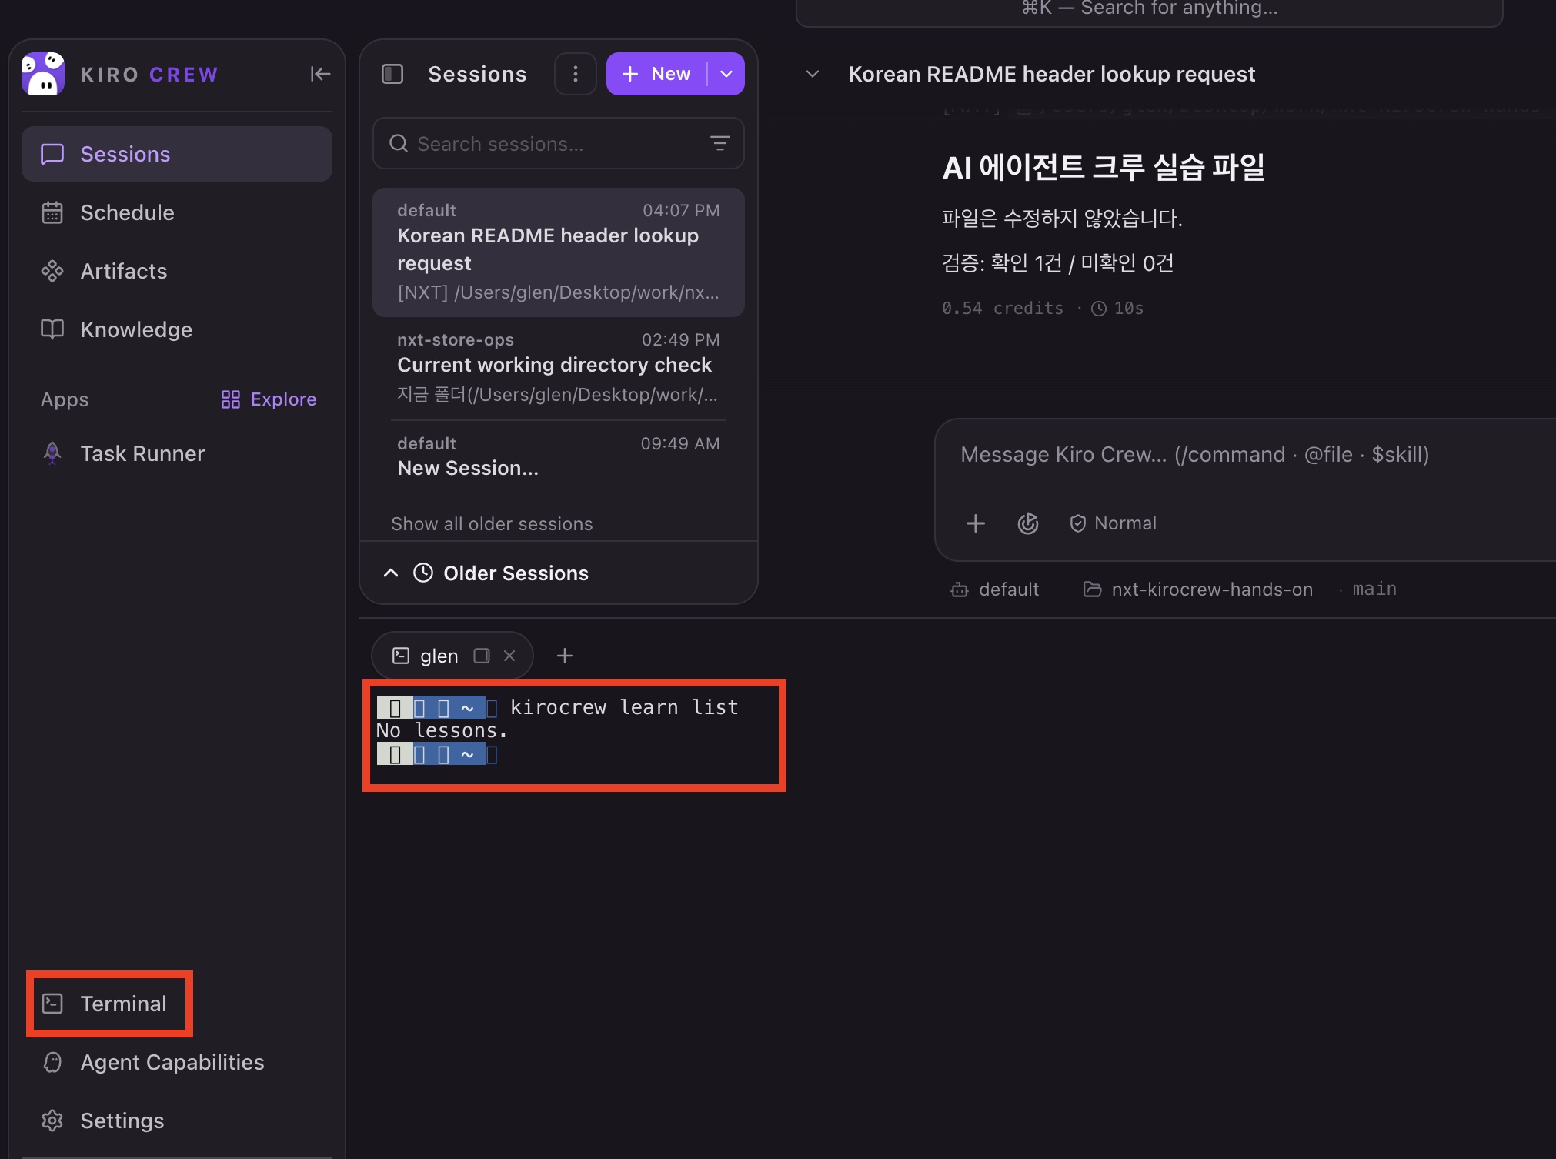Screen dimensions: 1556x1159
Task: Toggle the sessions panel layout icon
Action: (x=392, y=74)
